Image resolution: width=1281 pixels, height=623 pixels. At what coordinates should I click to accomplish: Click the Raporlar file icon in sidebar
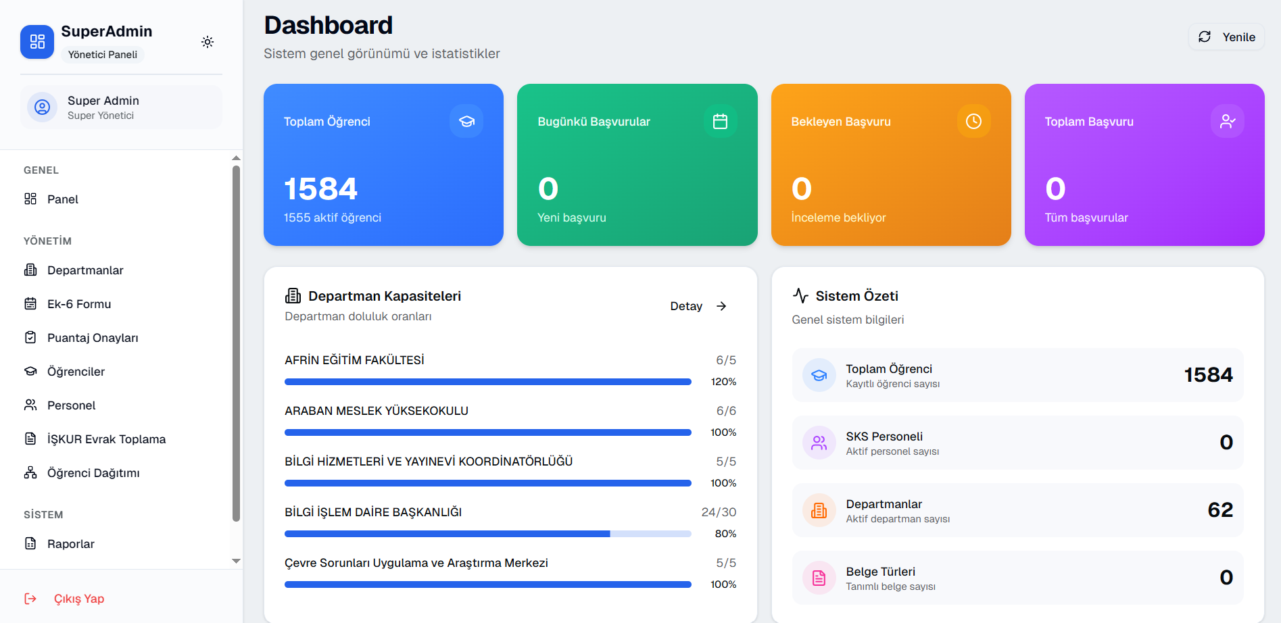30,543
